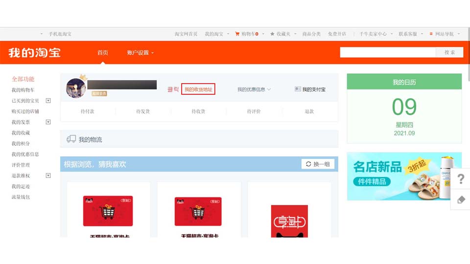Open 我的积分 in sidebar
The height and width of the screenshot is (264, 470).
pyautogui.click(x=21, y=143)
